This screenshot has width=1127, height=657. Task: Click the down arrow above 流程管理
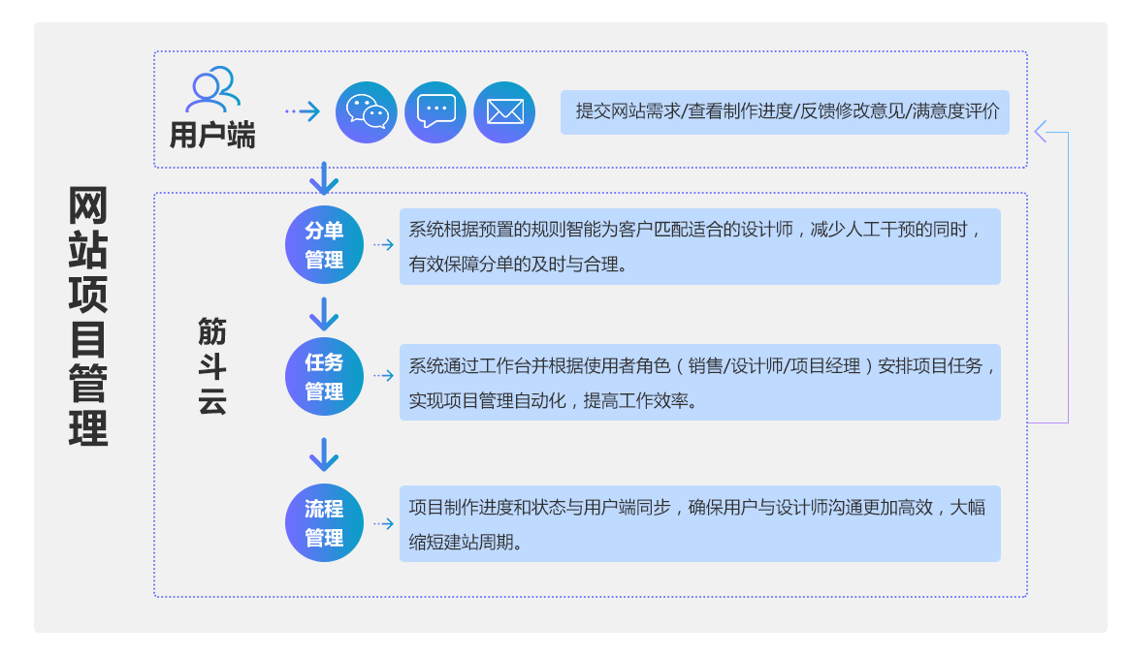pos(323,454)
